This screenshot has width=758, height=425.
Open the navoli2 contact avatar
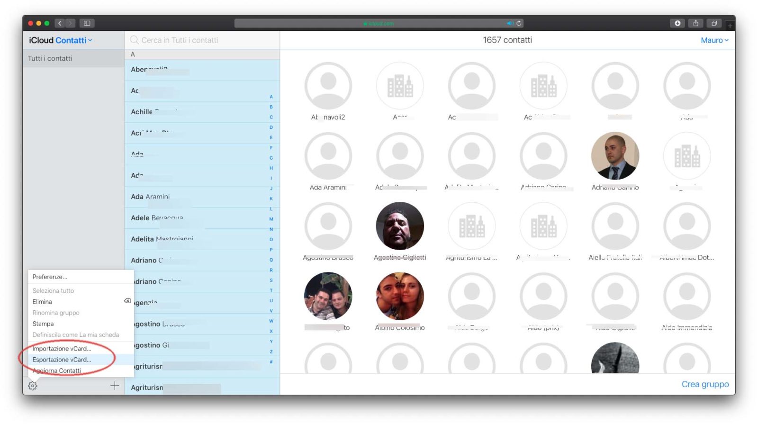[x=328, y=86]
